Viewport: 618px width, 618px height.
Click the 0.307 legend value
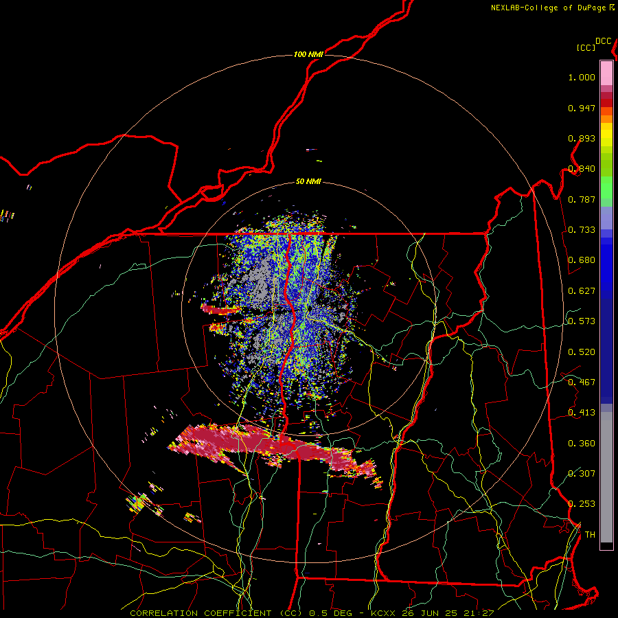pyautogui.click(x=582, y=474)
